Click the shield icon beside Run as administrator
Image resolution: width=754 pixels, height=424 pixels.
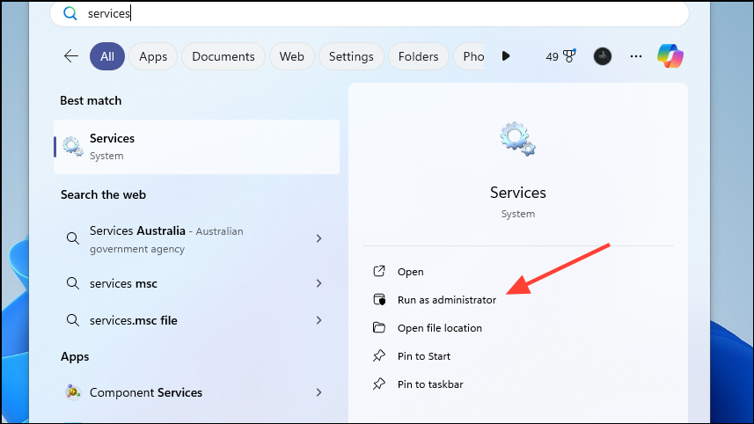[x=379, y=299]
